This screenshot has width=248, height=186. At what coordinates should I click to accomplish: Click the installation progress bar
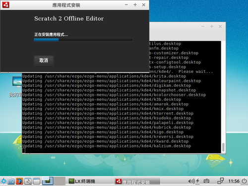[83, 40]
